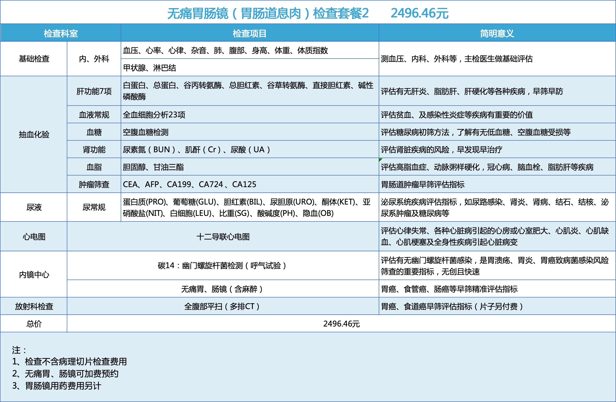Image resolution: width=616 pixels, height=402 pixels.
Task: Select the 心电图 cell
Action: (34, 236)
